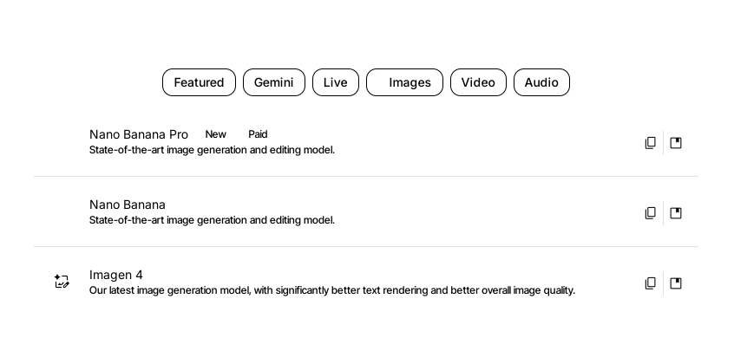Select the Featured filter chip
The image size is (747, 351).
click(200, 82)
